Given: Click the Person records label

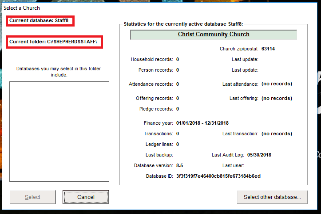Looking at the screenshot, I should tap(155, 70).
